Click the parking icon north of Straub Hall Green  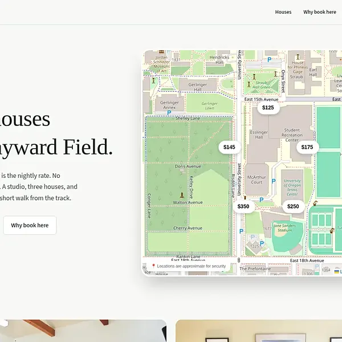(270, 59)
